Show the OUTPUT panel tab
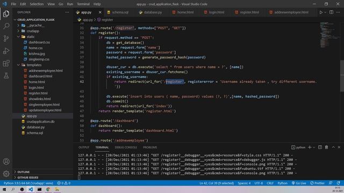Image resolution: width=344 pixels, height=193 pixels. point(84,147)
